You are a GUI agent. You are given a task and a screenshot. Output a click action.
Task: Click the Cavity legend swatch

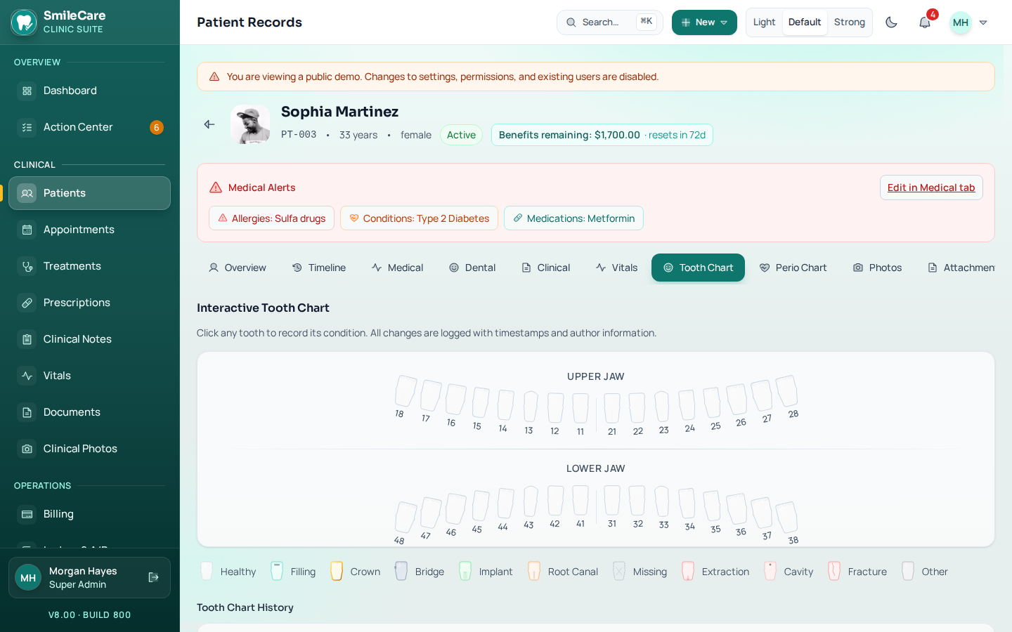point(770,571)
